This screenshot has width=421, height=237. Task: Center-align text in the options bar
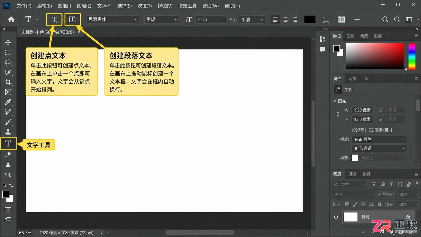point(285,20)
